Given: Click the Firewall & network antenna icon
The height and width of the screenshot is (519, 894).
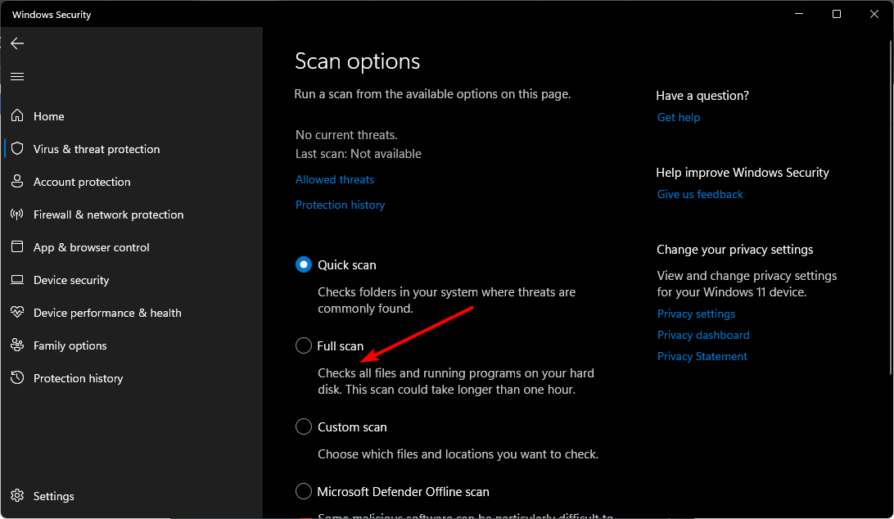Looking at the screenshot, I should [17, 214].
